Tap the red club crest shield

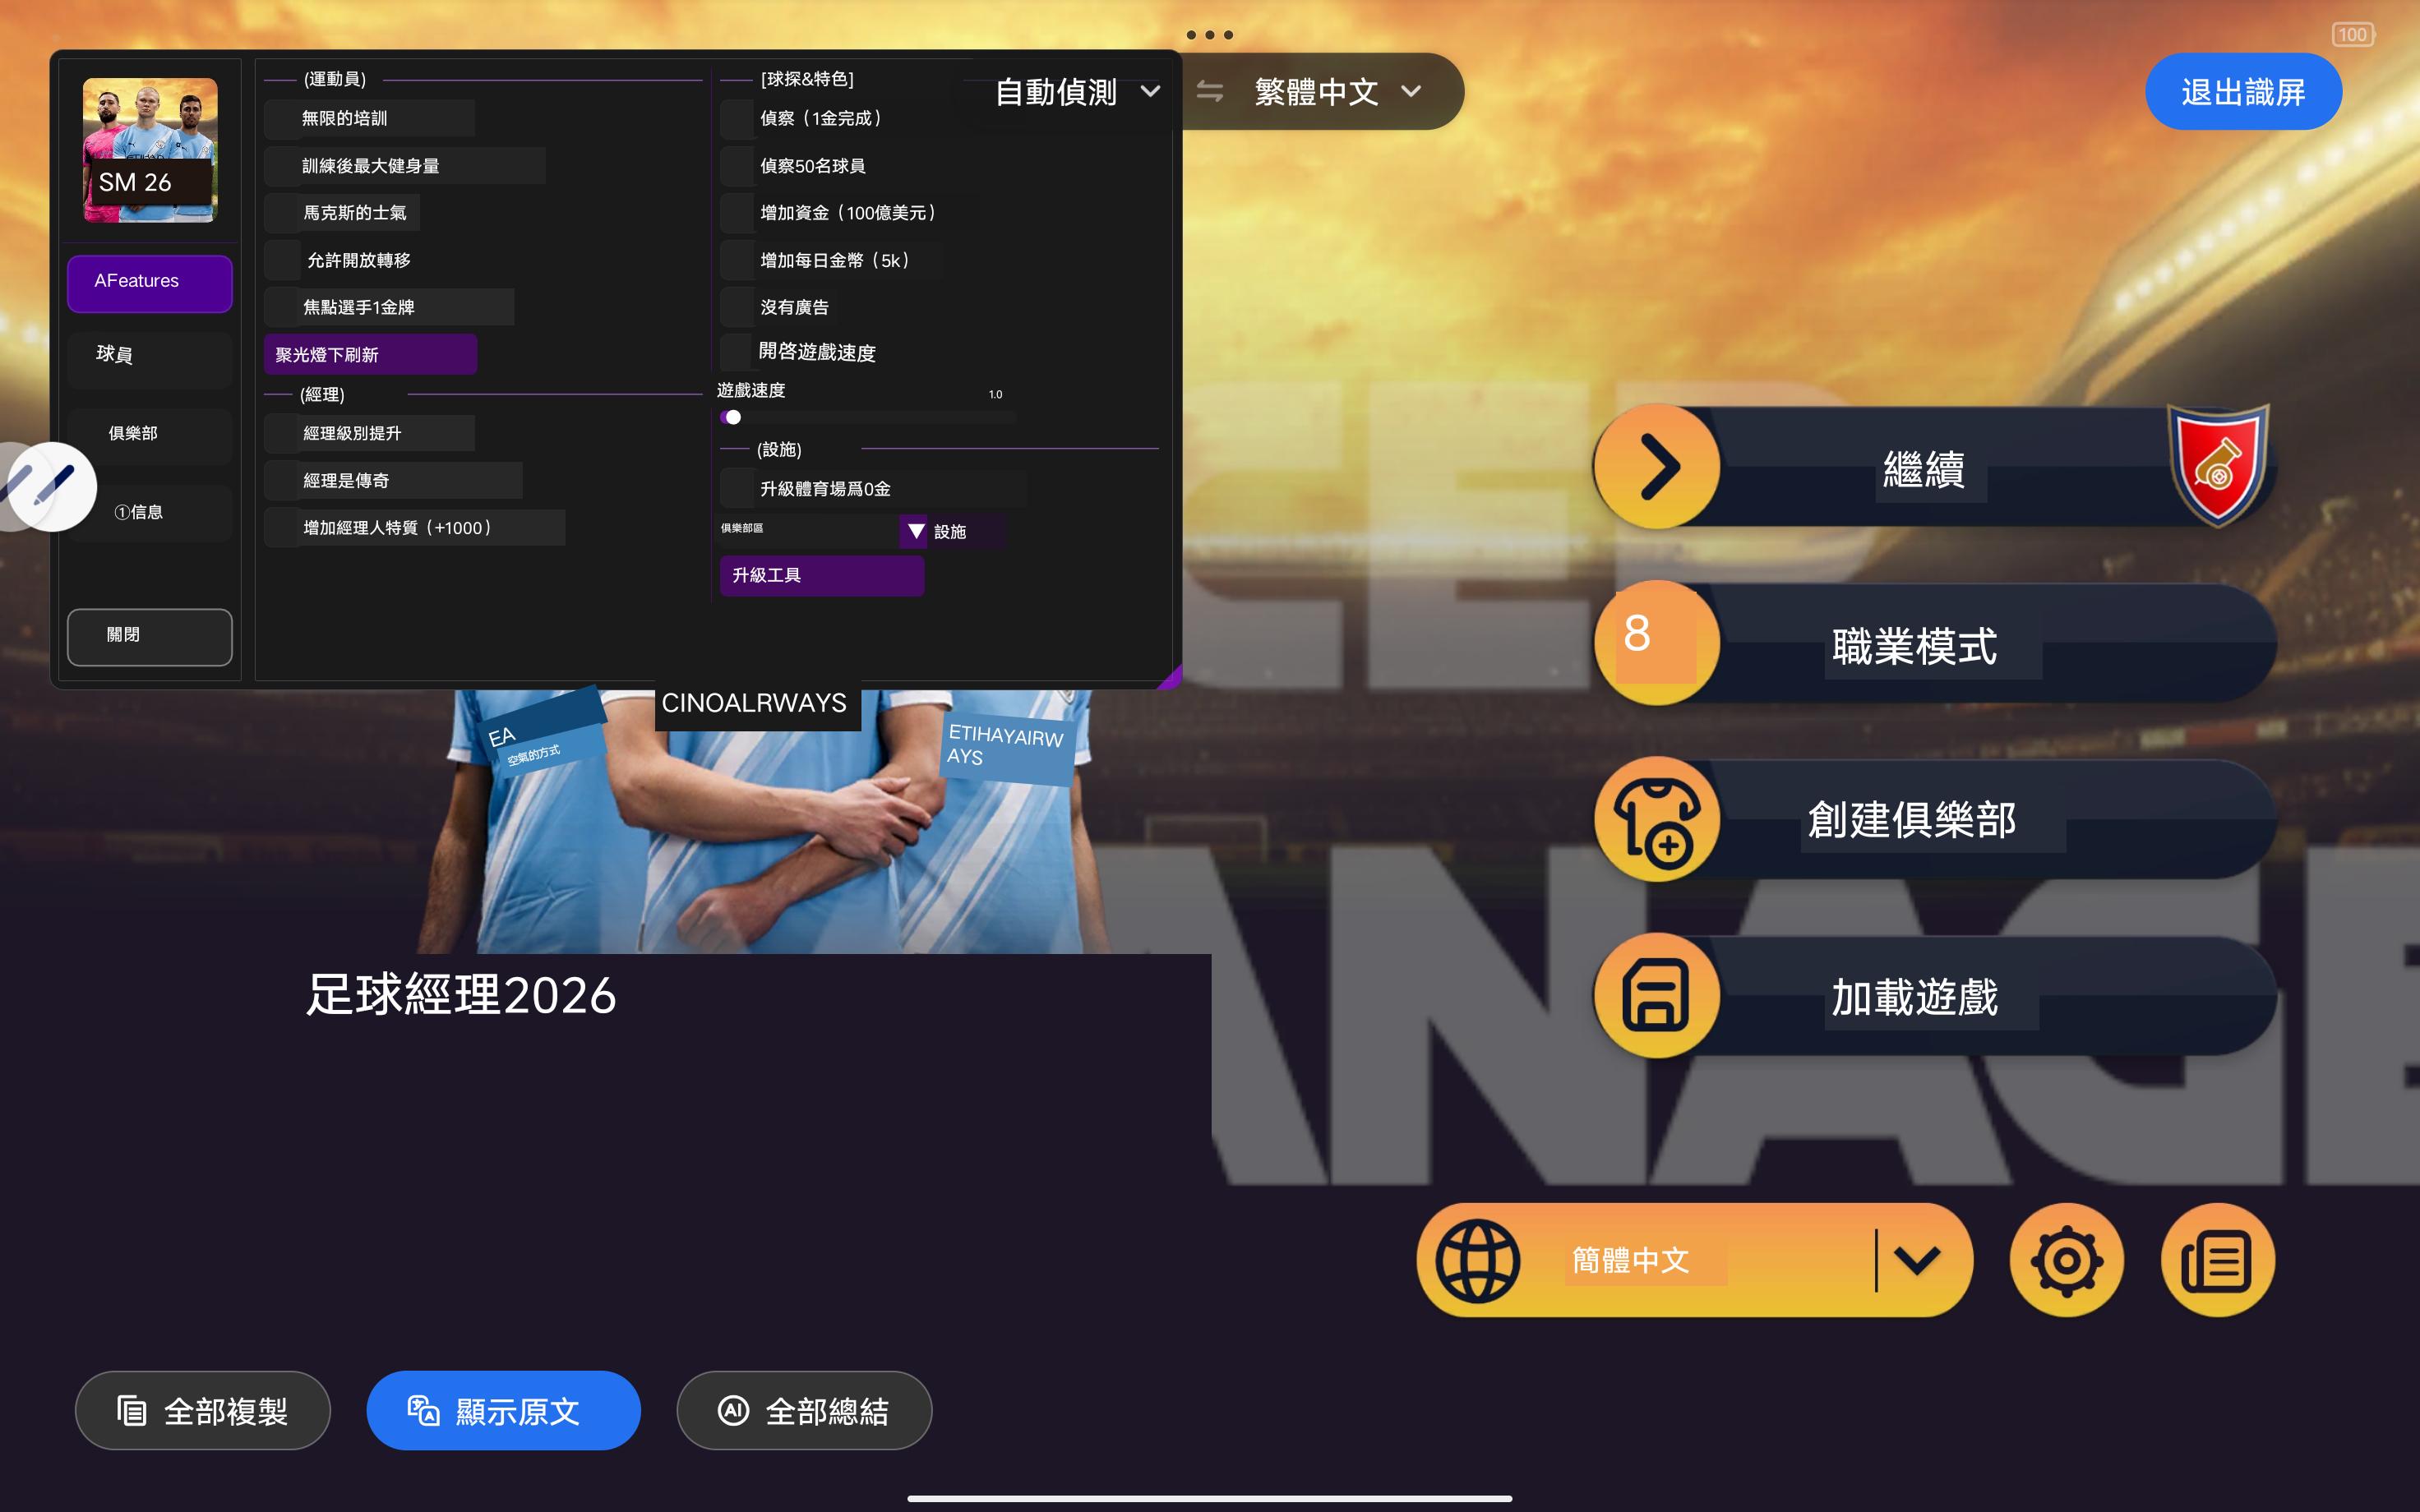pyautogui.click(x=2218, y=465)
